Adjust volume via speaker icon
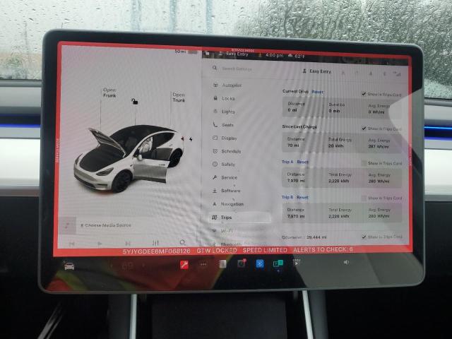Image resolution: width=452 pixels, height=339 pixels. pos(346,262)
